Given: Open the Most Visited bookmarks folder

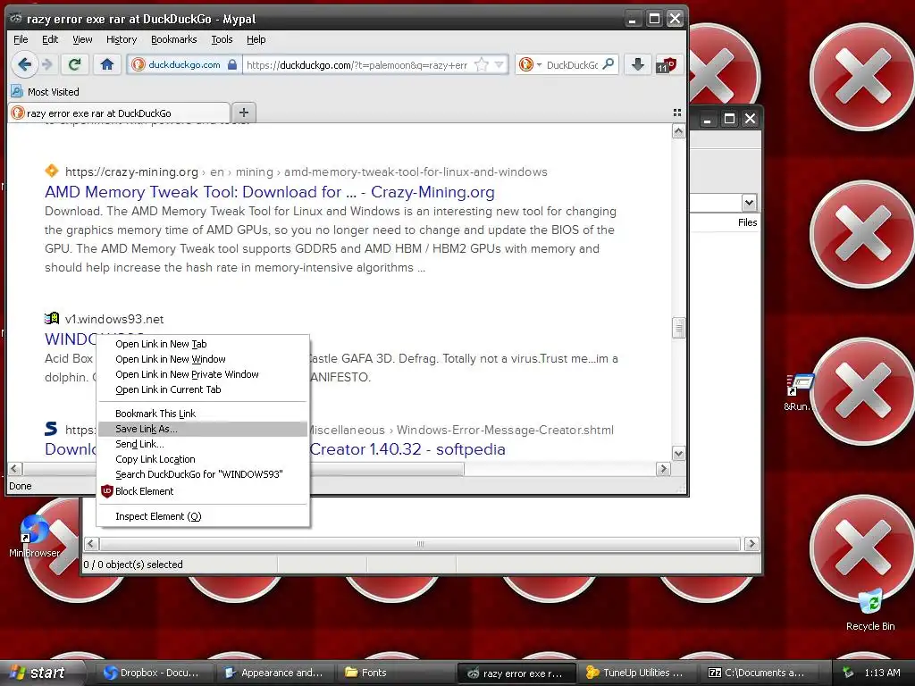Looking at the screenshot, I should tap(45, 92).
